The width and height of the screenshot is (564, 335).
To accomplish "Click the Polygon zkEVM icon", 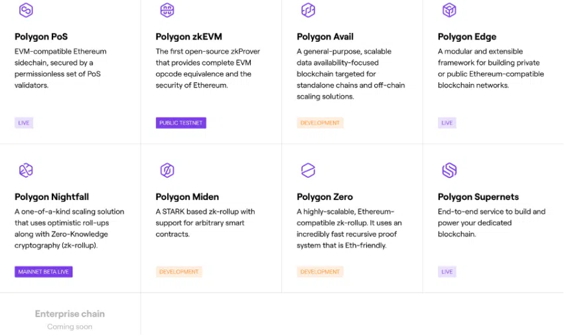I will coord(167,10).
